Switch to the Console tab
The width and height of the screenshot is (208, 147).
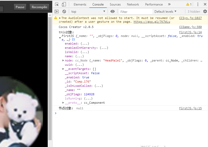[98, 4]
